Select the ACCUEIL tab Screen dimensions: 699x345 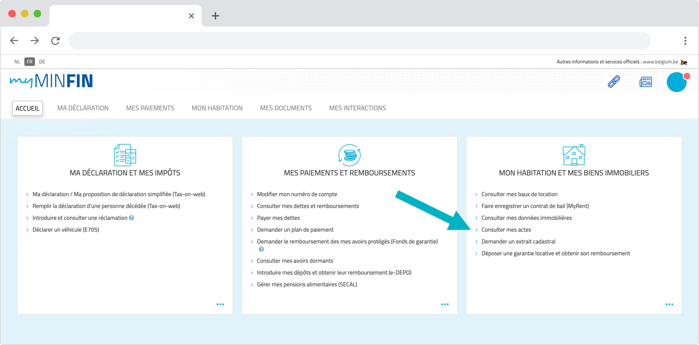point(28,108)
